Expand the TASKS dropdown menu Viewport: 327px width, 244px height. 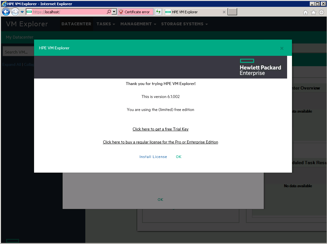pyautogui.click(x=106, y=24)
